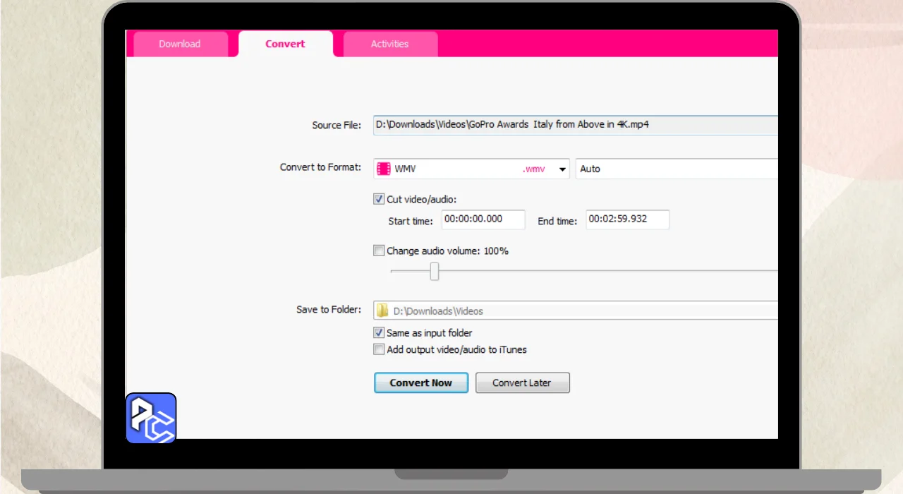Screen dimensions: 903x494
Task: Enable Add output video/audio to iTunes
Action: point(379,349)
